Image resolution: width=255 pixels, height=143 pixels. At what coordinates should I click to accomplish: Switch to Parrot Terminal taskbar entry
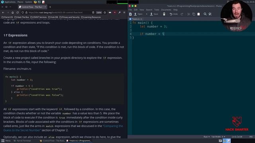[22, 141]
